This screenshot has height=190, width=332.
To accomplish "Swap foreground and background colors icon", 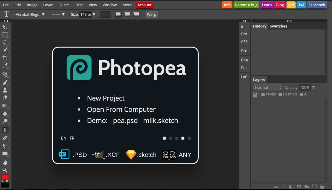I will (3, 181).
